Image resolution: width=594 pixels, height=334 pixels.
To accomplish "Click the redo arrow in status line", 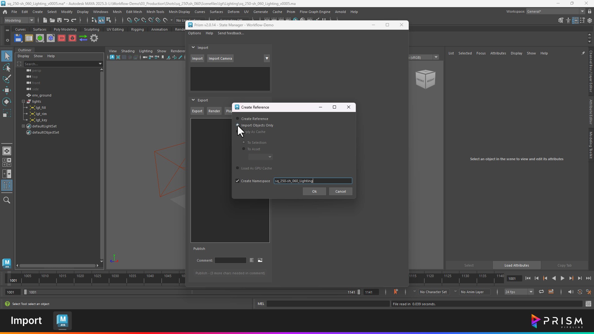I will pyautogui.click(x=74, y=20).
